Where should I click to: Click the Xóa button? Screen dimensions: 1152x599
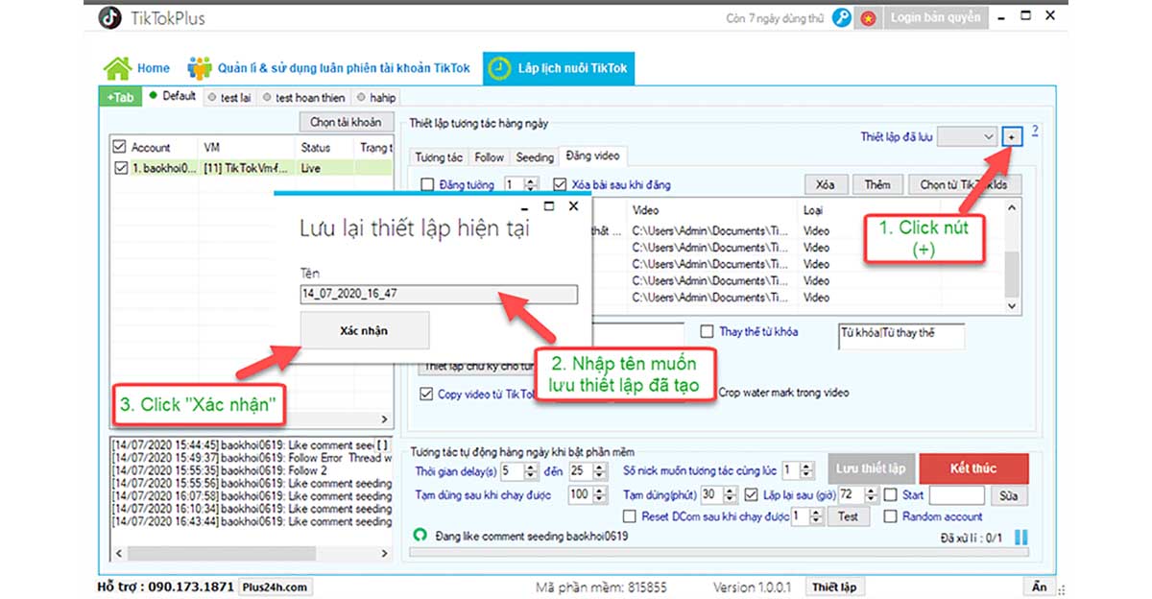tap(826, 184)
